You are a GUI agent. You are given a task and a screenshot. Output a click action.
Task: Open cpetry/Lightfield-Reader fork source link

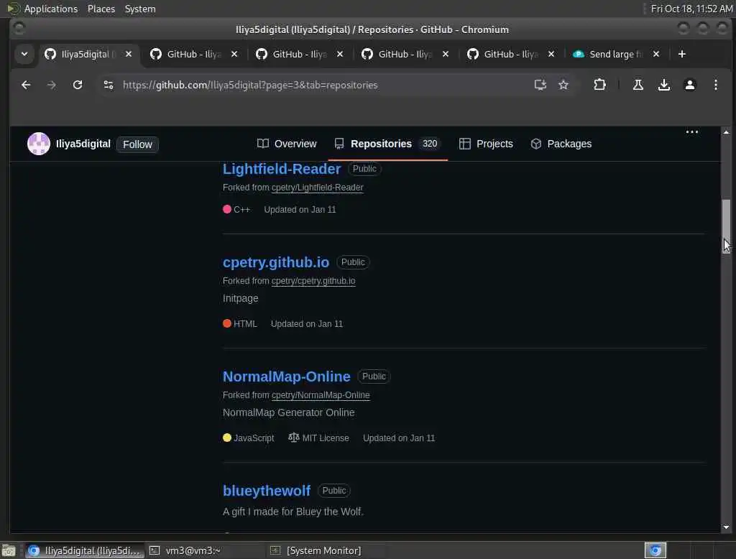pos(317,188)
